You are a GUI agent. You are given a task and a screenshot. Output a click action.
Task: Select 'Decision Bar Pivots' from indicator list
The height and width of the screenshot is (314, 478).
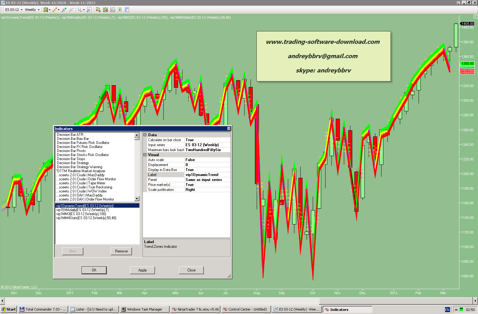point(71,151)
